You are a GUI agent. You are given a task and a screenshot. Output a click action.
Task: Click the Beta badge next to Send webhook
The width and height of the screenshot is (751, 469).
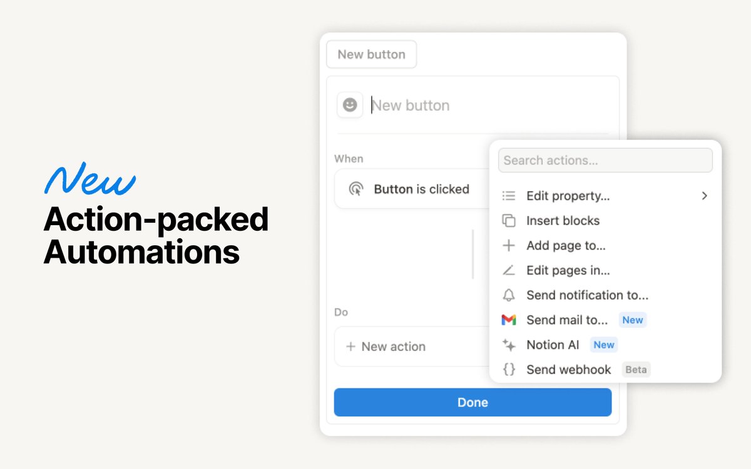click(636, 370)
